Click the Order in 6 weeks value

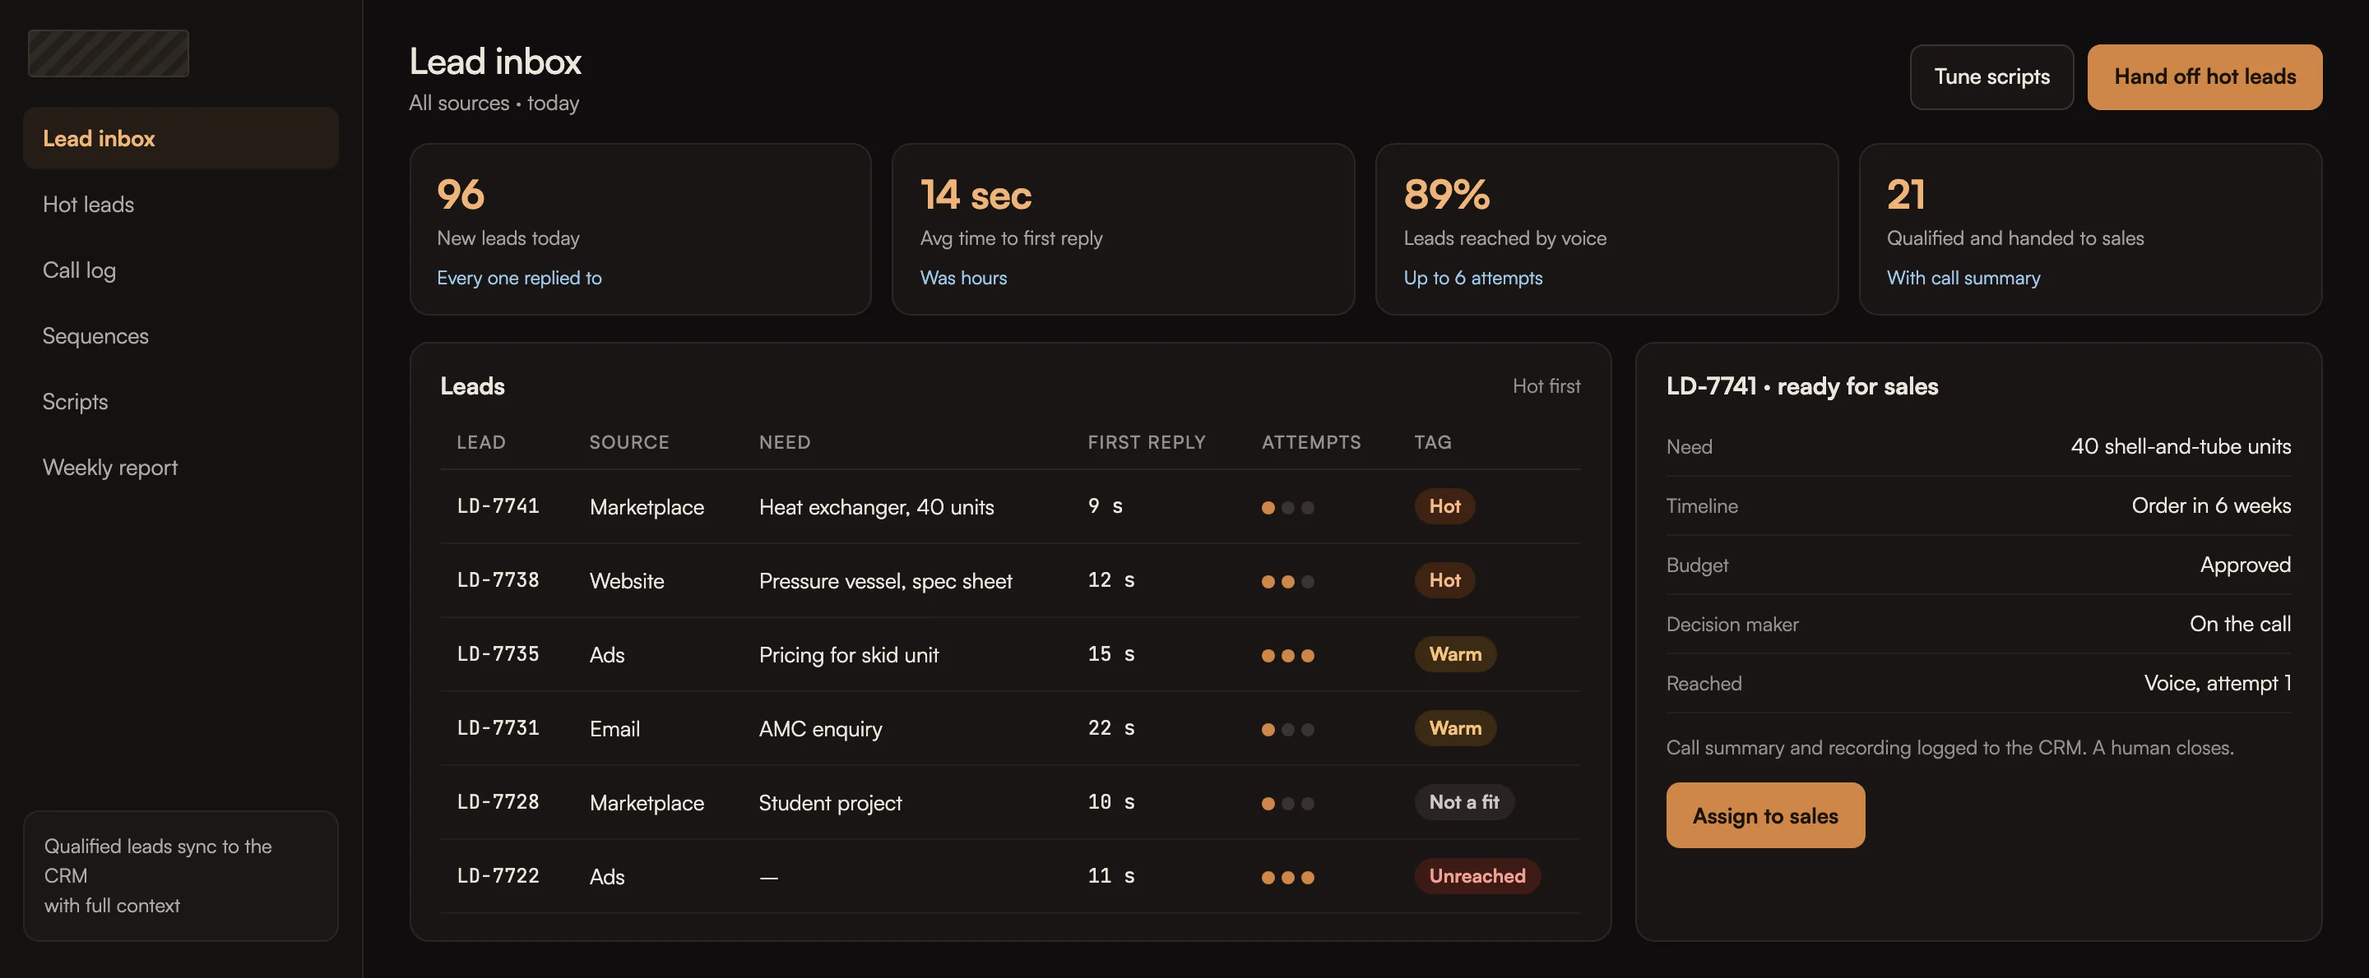(2211, 505)
